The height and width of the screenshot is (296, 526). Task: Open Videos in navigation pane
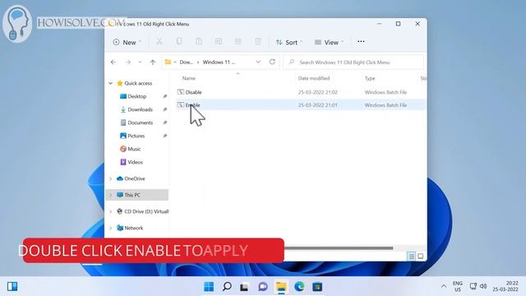click(131, 162)
